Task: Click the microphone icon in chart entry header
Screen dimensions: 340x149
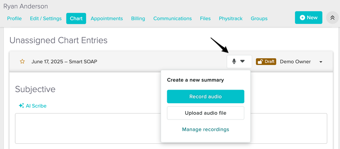Action: [x=234, y=61]
